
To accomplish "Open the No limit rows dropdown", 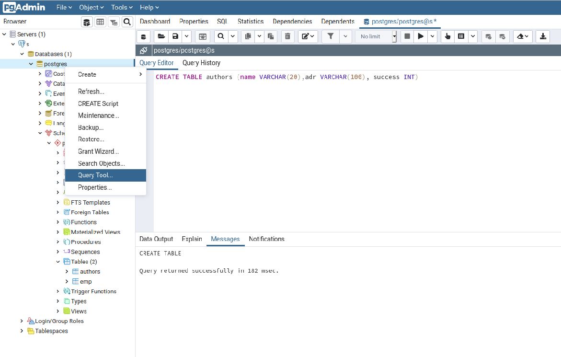I will (x=376, y=36).
